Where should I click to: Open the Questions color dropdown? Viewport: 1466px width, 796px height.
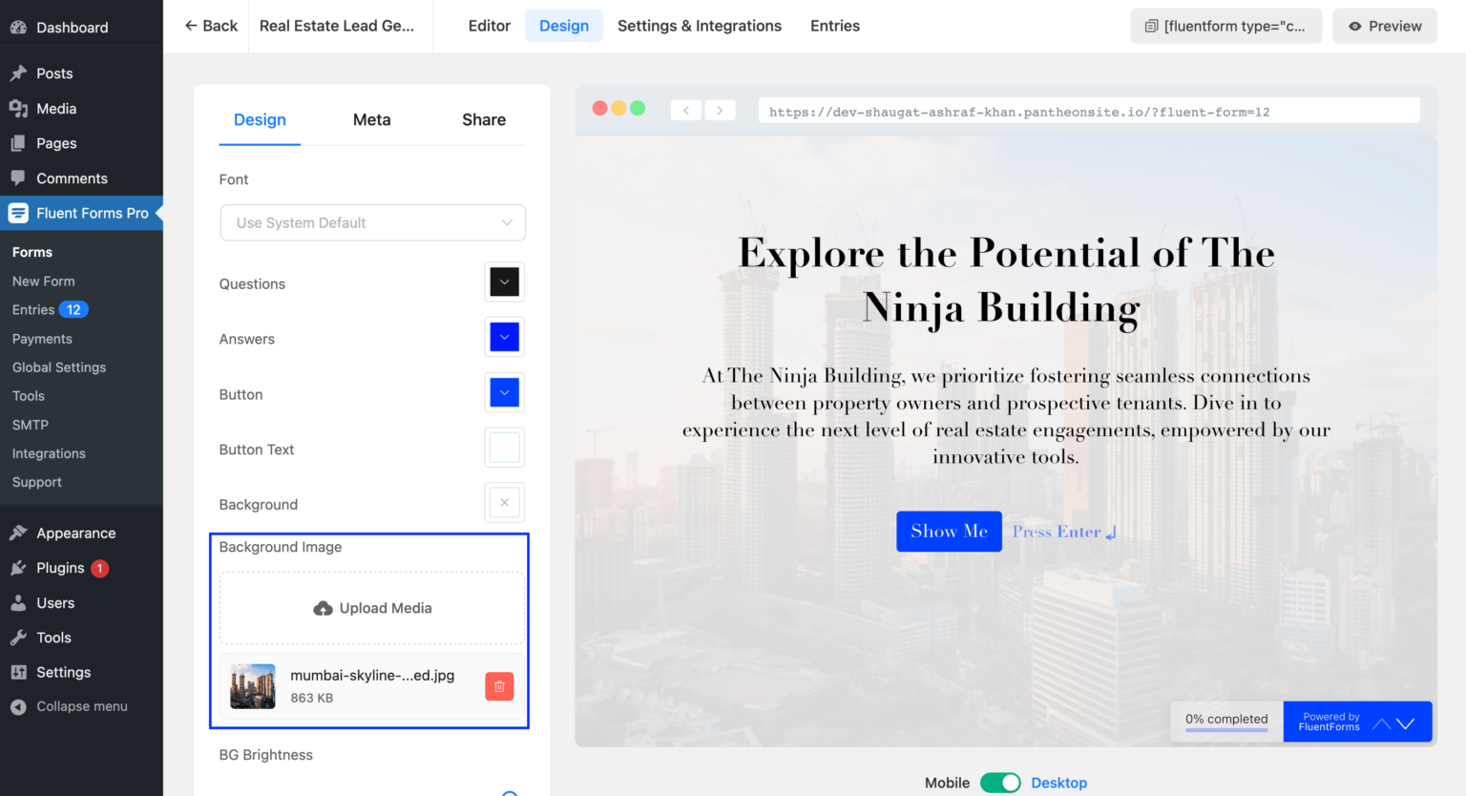[504, 282]
